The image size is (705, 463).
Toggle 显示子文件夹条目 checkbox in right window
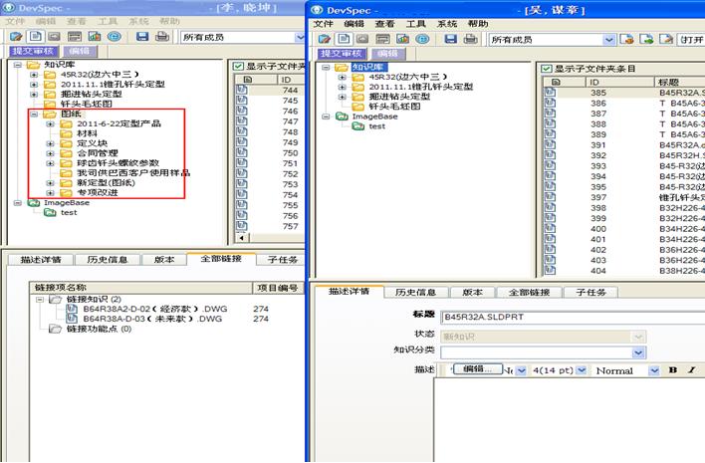pyautogui.click(x=545, y=68)
